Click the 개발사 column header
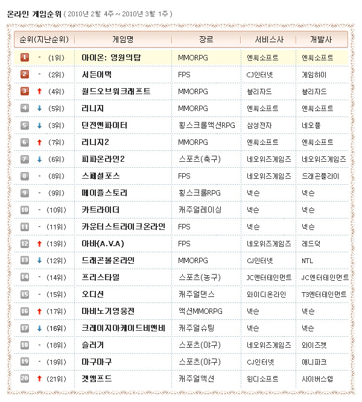Viewport: 362px width, 402px height. [321, 39]
